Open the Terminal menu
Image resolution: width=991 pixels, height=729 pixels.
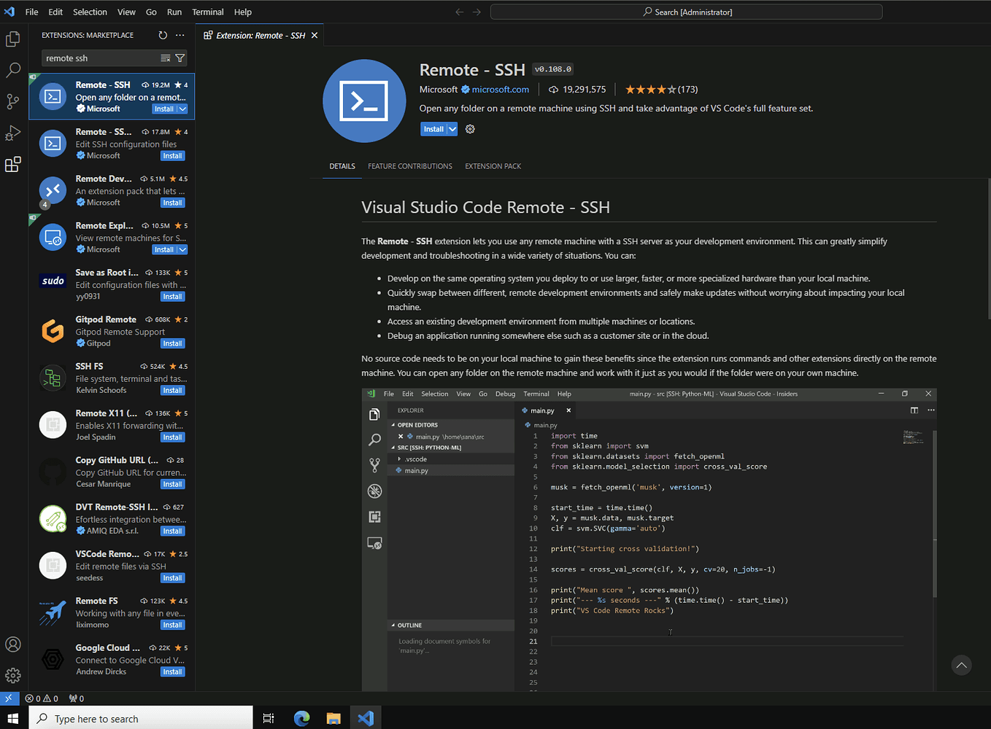(208, 12)
